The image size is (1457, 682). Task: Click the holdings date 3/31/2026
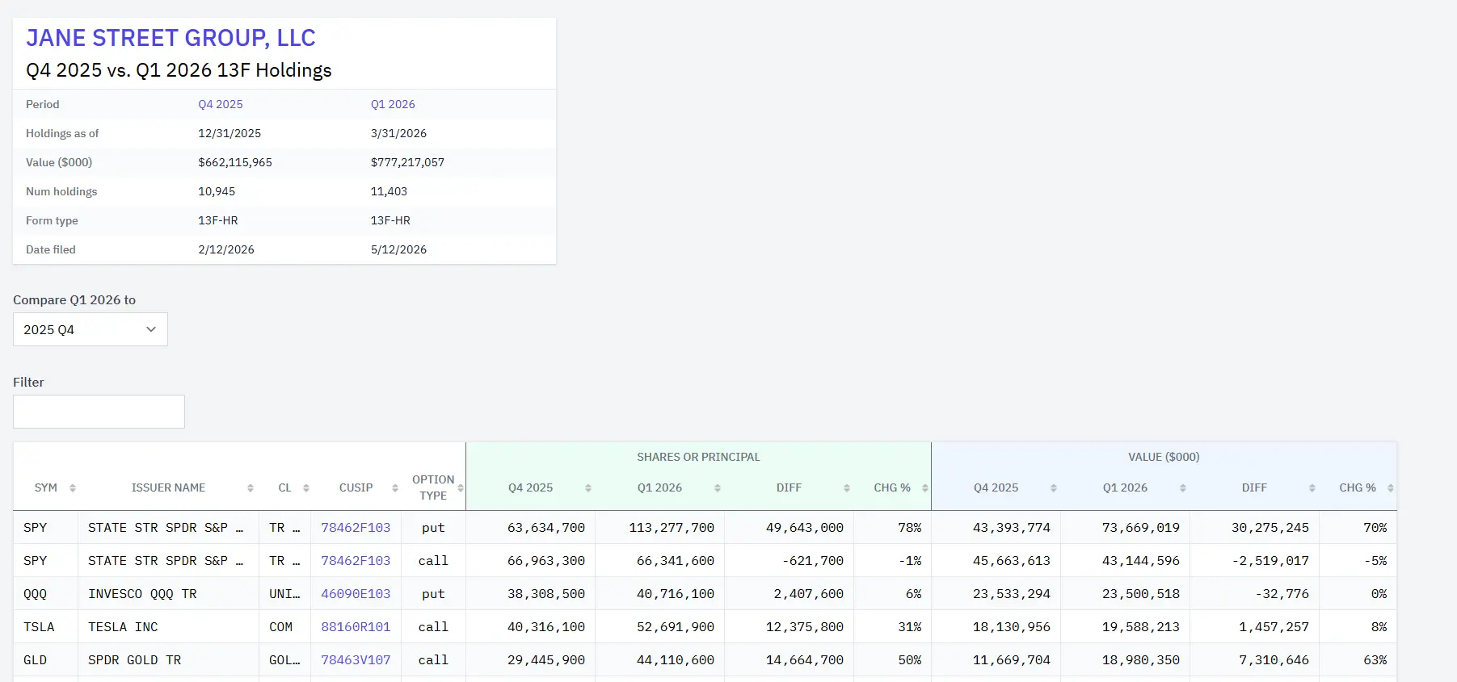click(x=398, y=133)
